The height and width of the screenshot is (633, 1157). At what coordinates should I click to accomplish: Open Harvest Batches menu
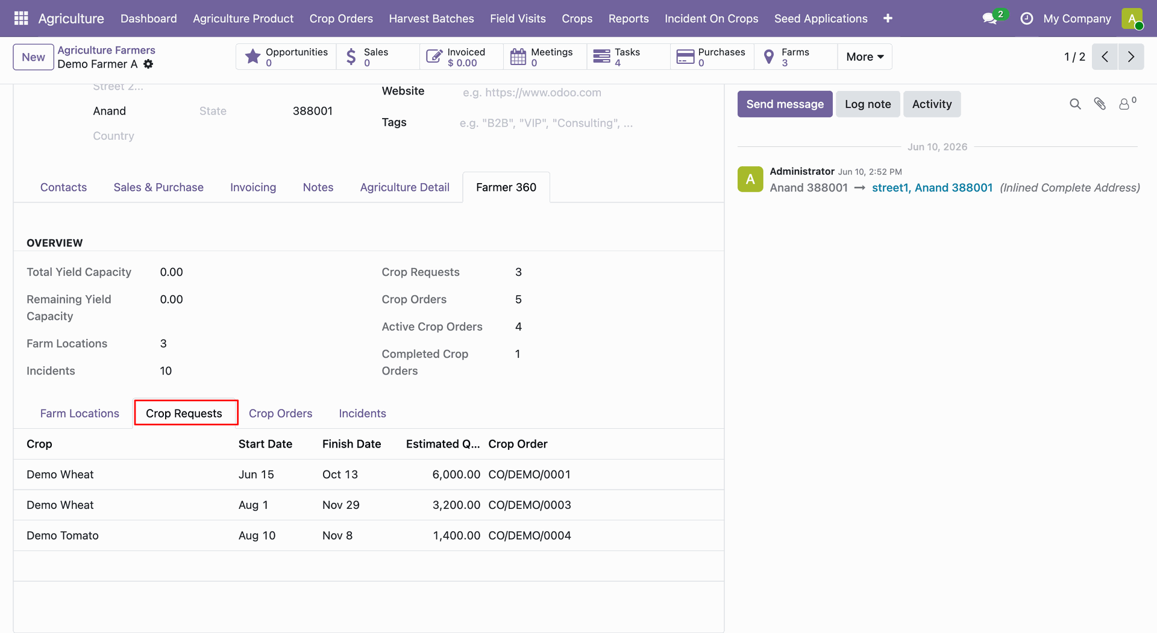[x=431, y=19]
